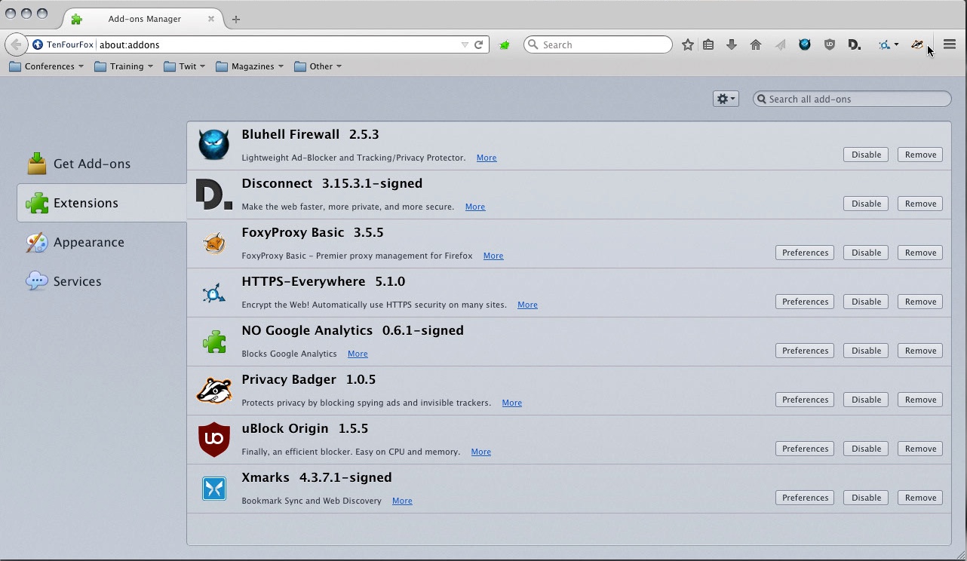Expand the Magazines bookmarks folder
Screen dimensions: 967x561
pos(249,66)
